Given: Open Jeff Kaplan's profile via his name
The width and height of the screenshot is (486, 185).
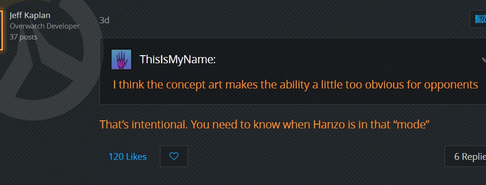Looking at the screenshot, I should 30,15.
